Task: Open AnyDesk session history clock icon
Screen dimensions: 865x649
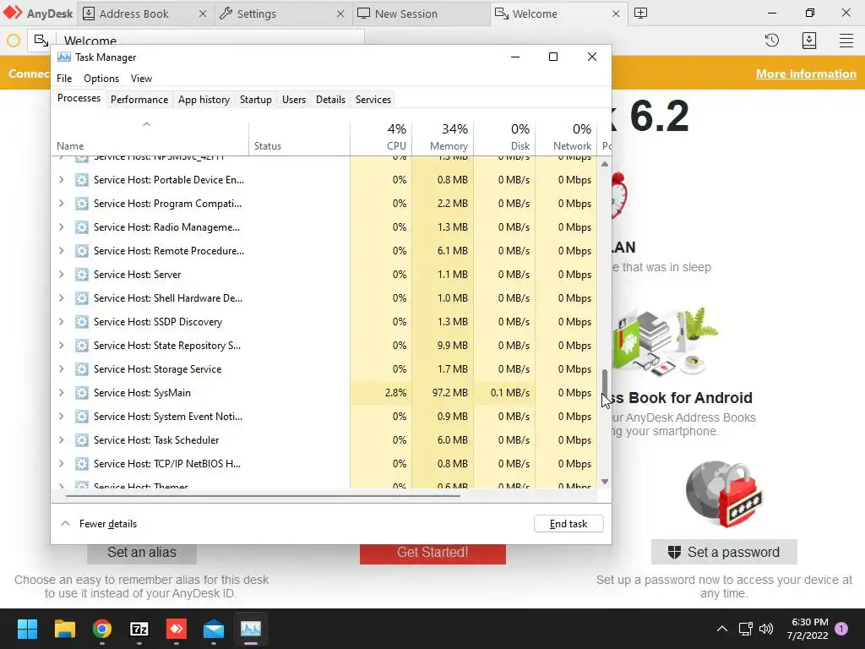Action: (x=772, y=41)
